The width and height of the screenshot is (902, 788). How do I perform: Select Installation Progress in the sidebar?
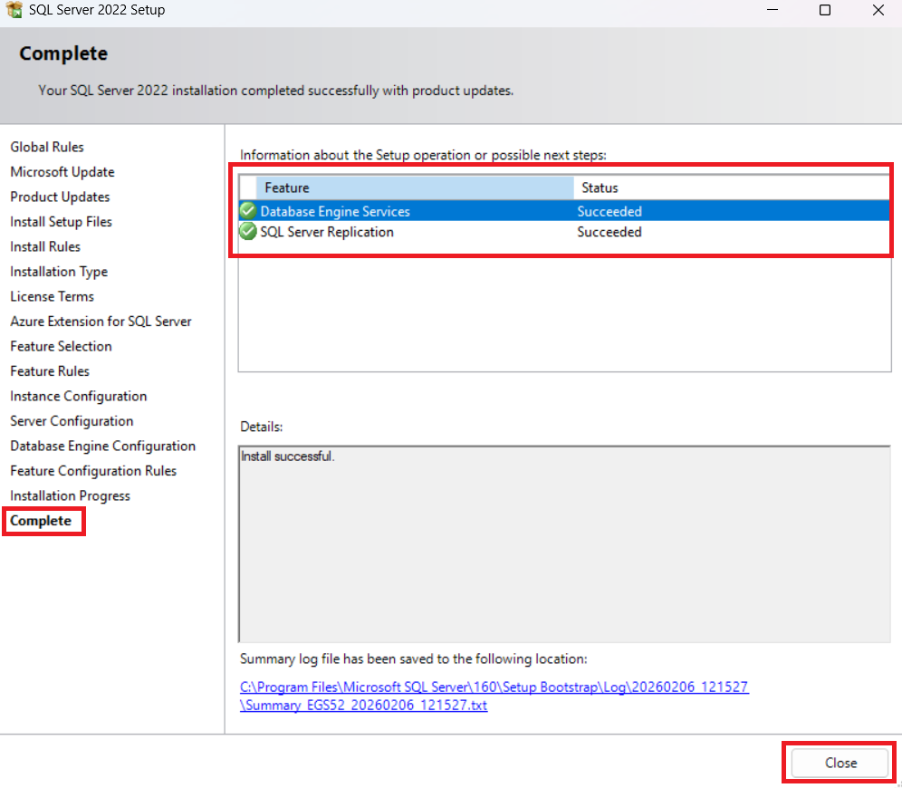(x=70, y=495)
